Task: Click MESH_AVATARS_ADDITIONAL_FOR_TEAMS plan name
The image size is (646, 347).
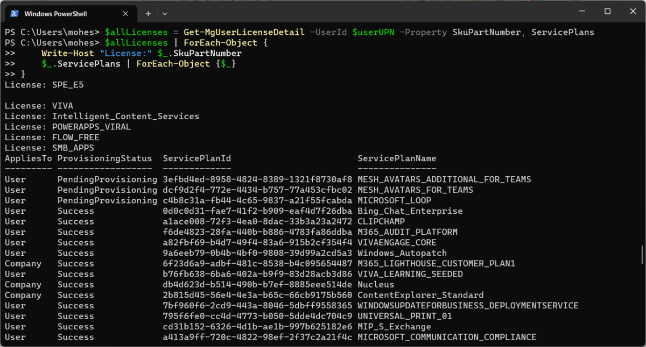Action: [x=444, y=179]
